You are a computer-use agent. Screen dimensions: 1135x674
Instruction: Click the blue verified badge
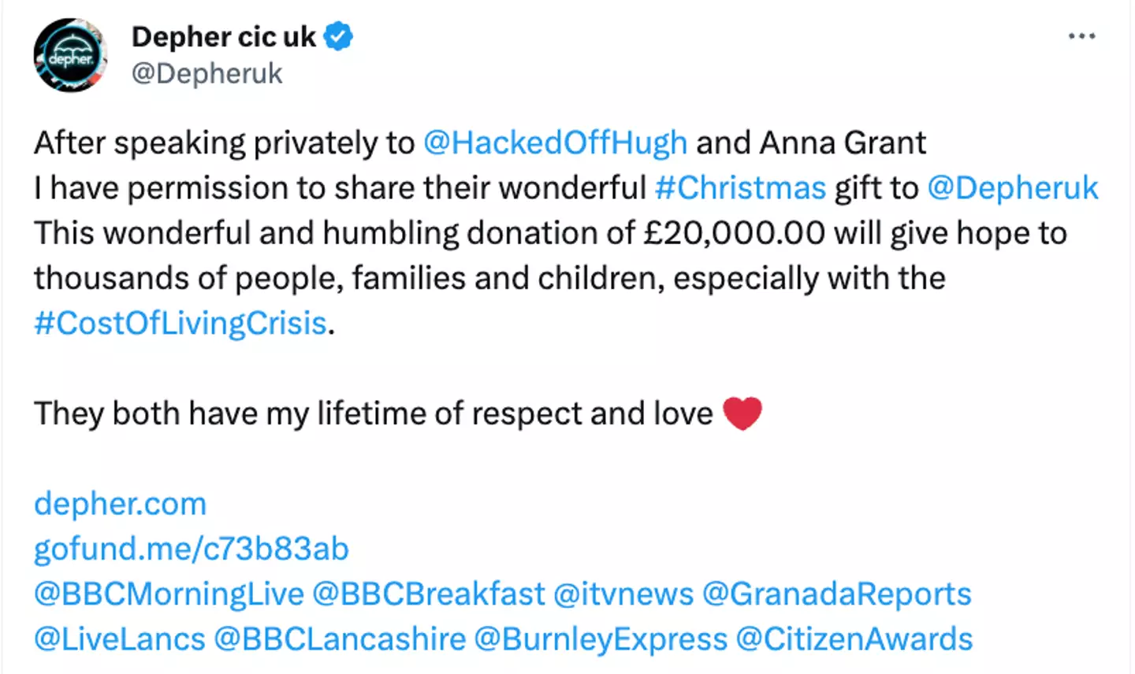point(339,35)
